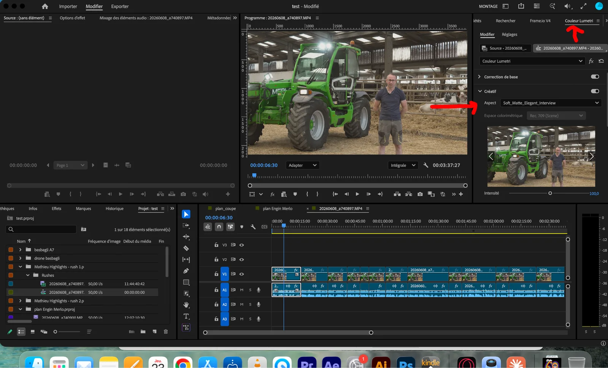Click the project panel search field
The image size is (608, 368).
click(41, 229)
